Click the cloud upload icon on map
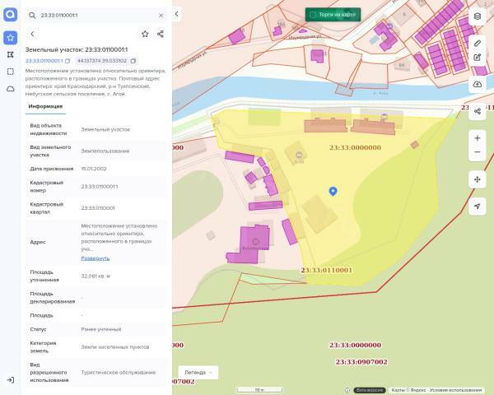 [x=478, y=84]
